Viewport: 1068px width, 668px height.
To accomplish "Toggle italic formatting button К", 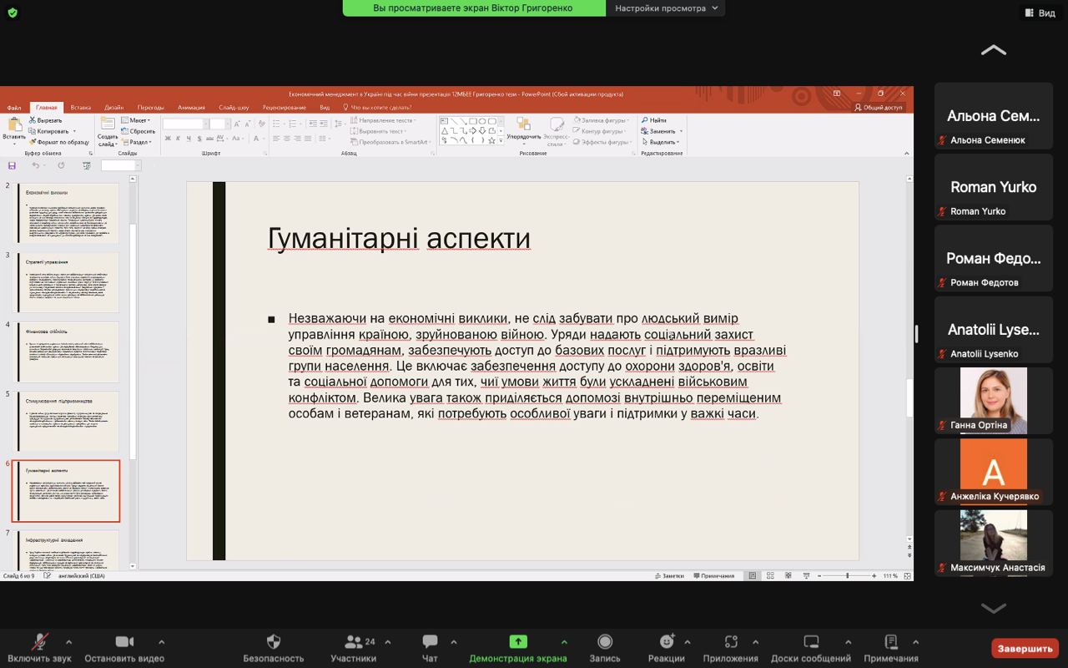I will point(179,139).
